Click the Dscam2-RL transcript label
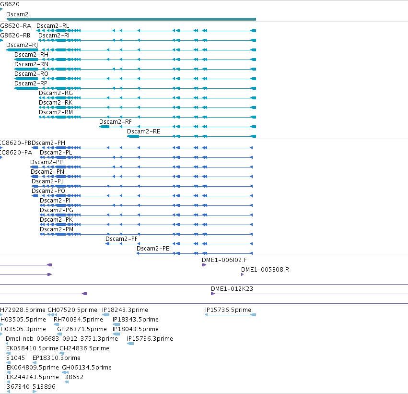 coord(53,26)
